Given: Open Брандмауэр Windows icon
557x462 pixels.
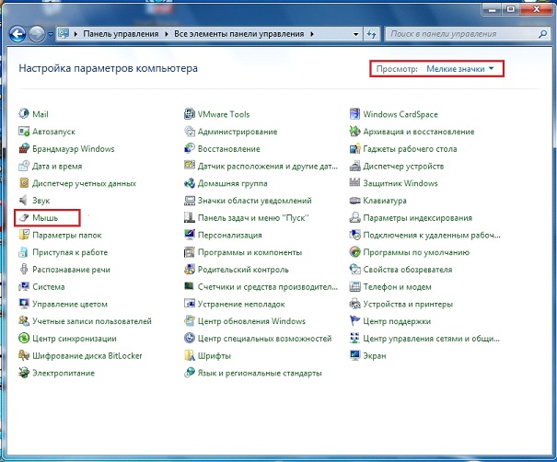Looking at the screenshot, I should point(24,148).
